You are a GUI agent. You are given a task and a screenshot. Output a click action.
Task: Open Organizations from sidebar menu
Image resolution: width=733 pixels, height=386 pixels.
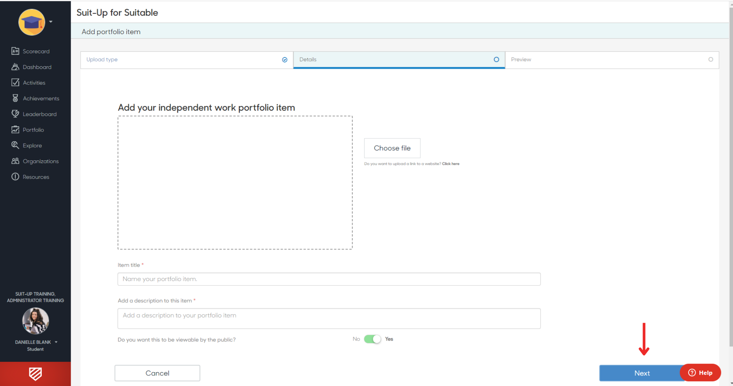pos(35,161)
